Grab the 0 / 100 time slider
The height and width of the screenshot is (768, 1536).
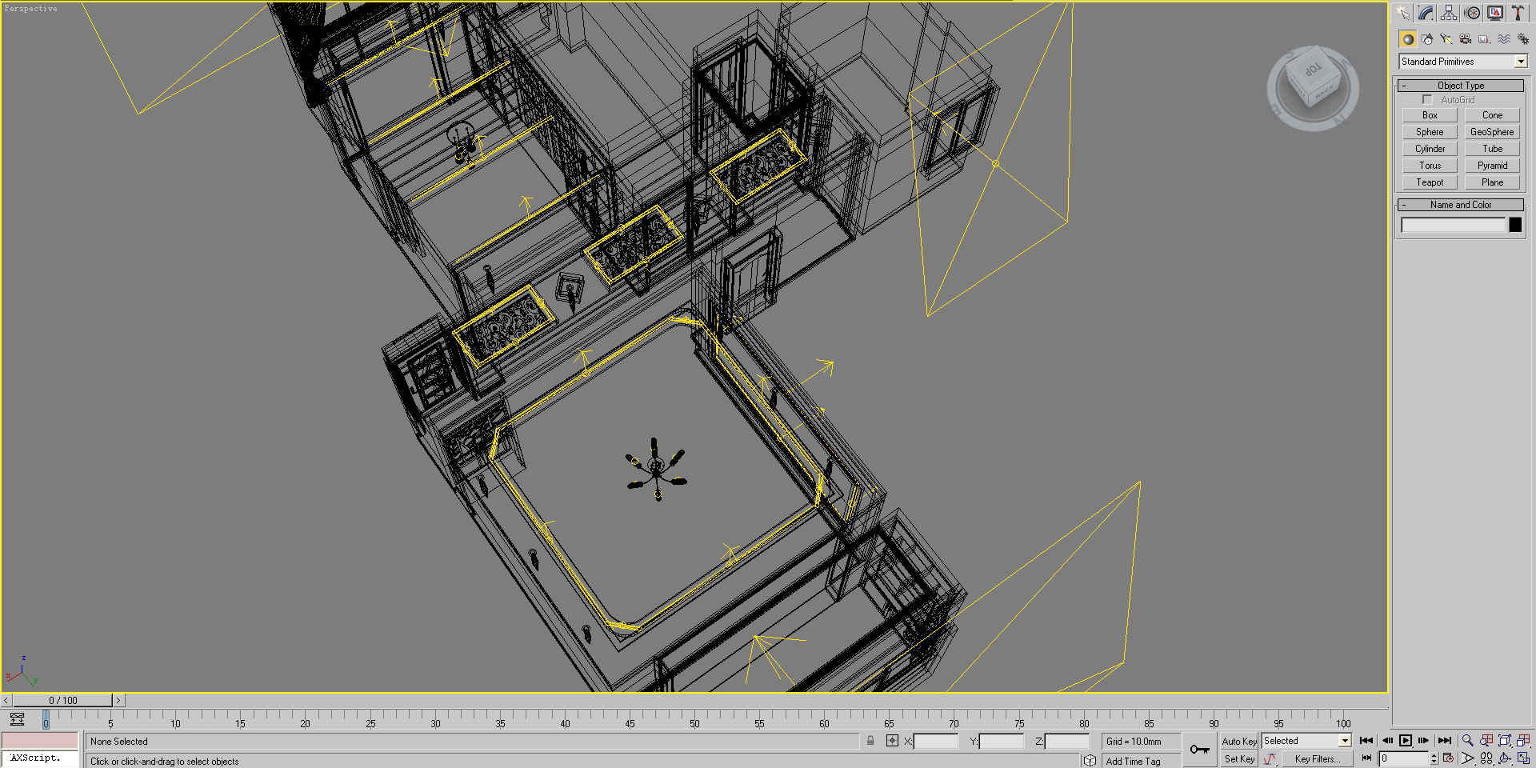(63, 700)
